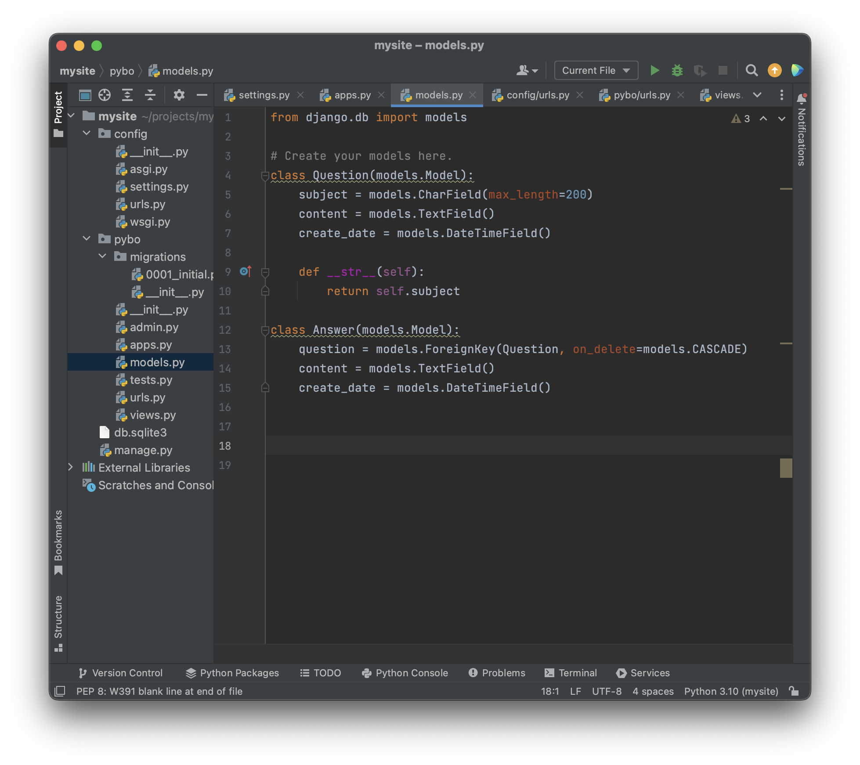Viewport: 860px width, 765px height.
Task: Click the Debug bug icon
Action: pos(677,70)
